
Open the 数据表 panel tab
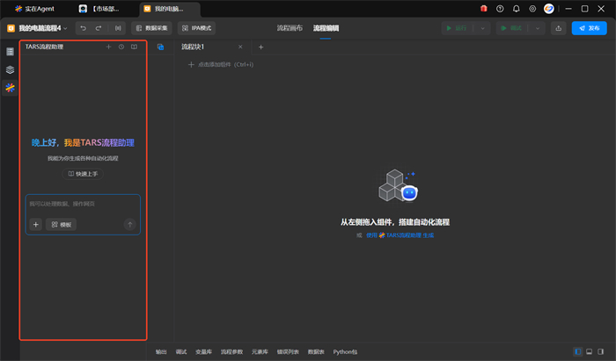(x=316, y=352)
